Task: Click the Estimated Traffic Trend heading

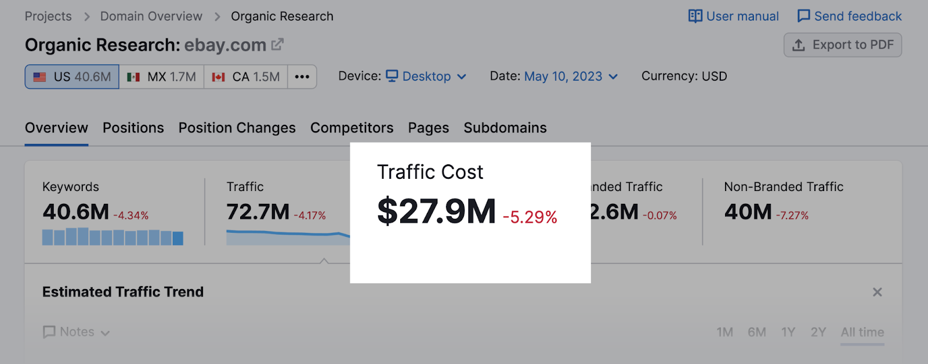Action: tap(123, 292)
